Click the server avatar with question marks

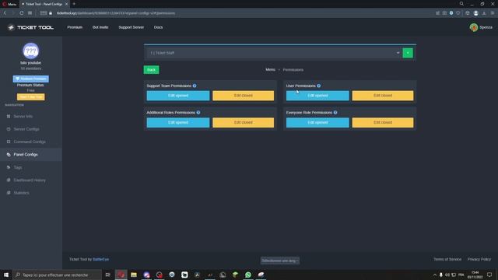[x=31, y=51]
